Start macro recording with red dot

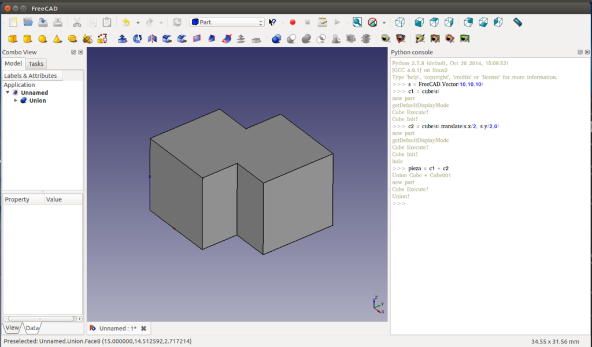tap(293, 23)
